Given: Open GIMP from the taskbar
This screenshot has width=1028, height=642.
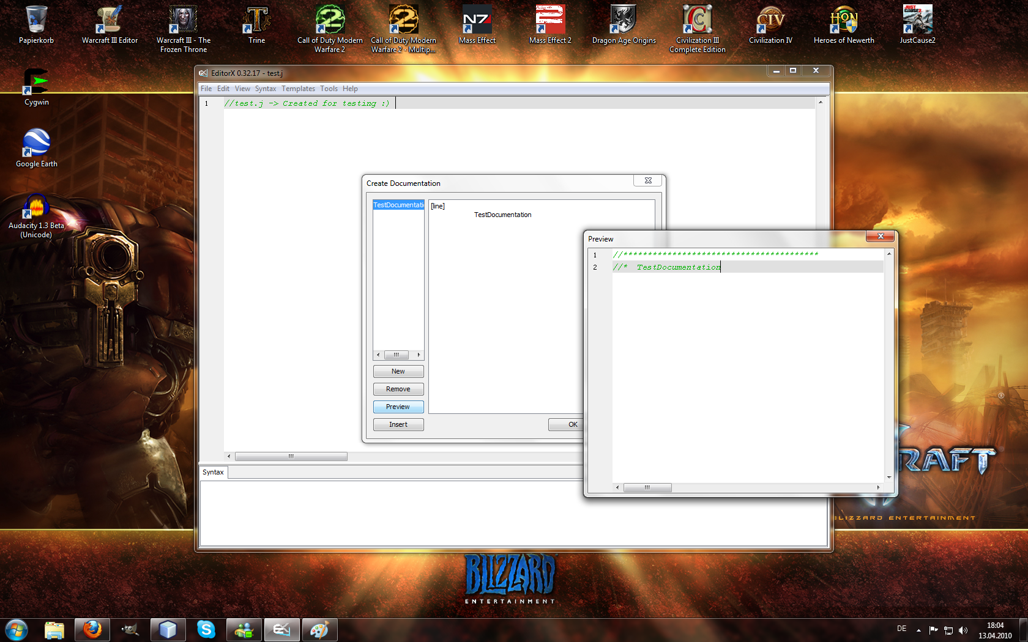Looking at the screenshot, I should click(x=130, y=630).
